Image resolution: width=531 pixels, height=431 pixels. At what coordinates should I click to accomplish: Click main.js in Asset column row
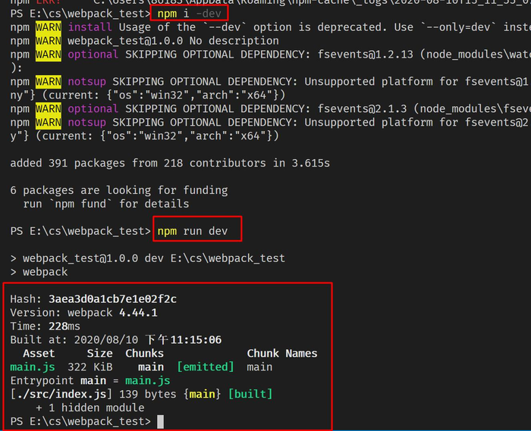33,367
